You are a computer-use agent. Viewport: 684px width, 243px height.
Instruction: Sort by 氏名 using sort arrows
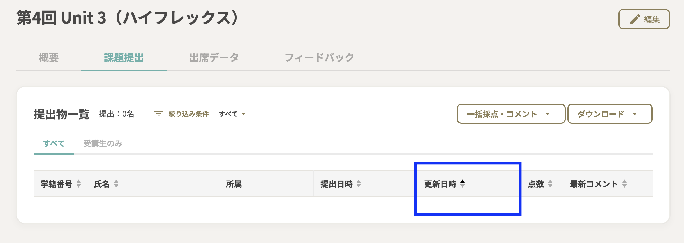(116, 184)
